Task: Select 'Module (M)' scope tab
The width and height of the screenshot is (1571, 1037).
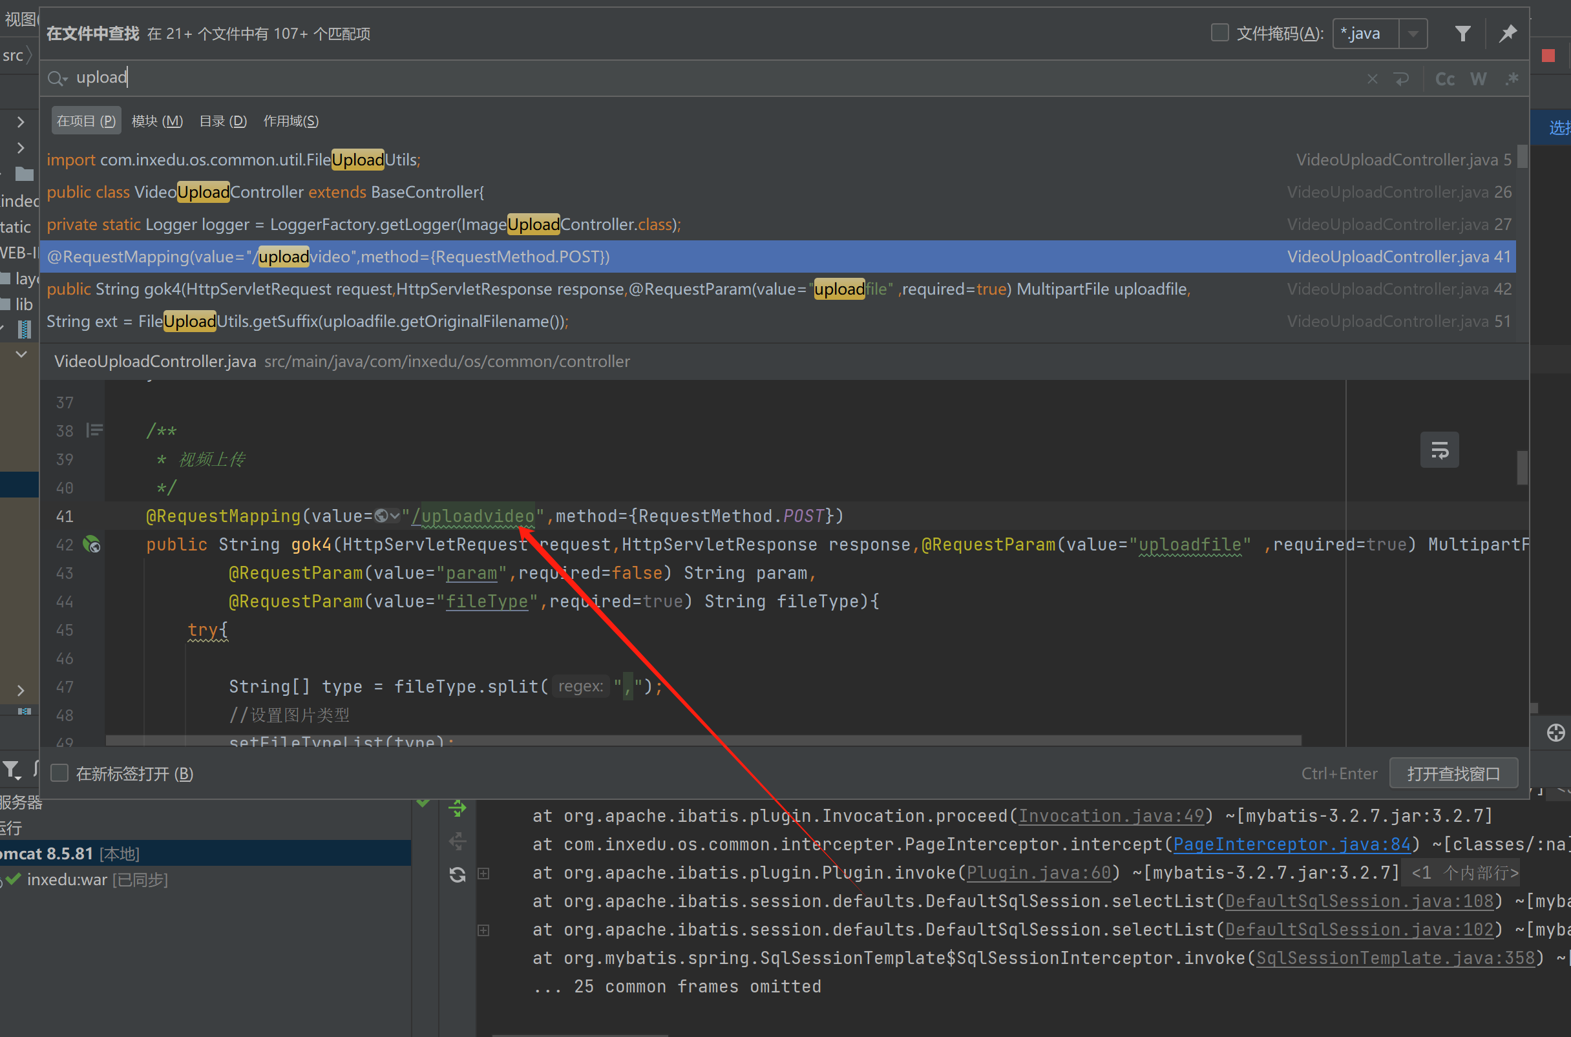Action: pos(157,121)
